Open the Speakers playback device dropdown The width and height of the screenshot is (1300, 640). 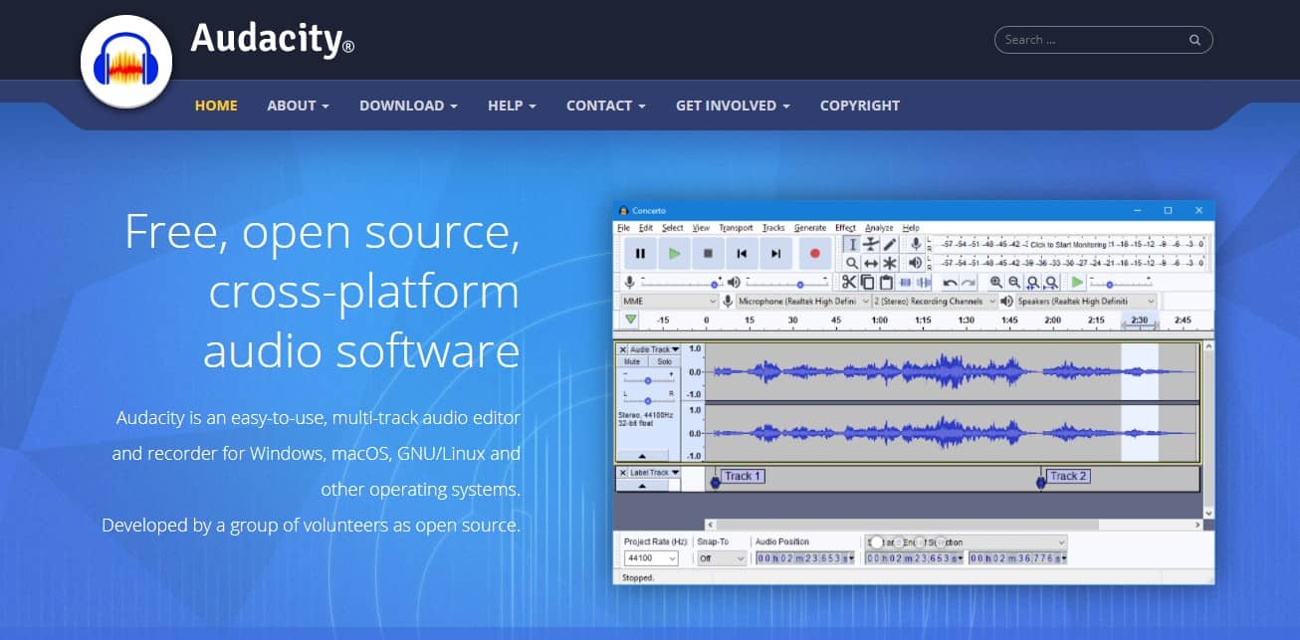click(x=1086, y=301)
